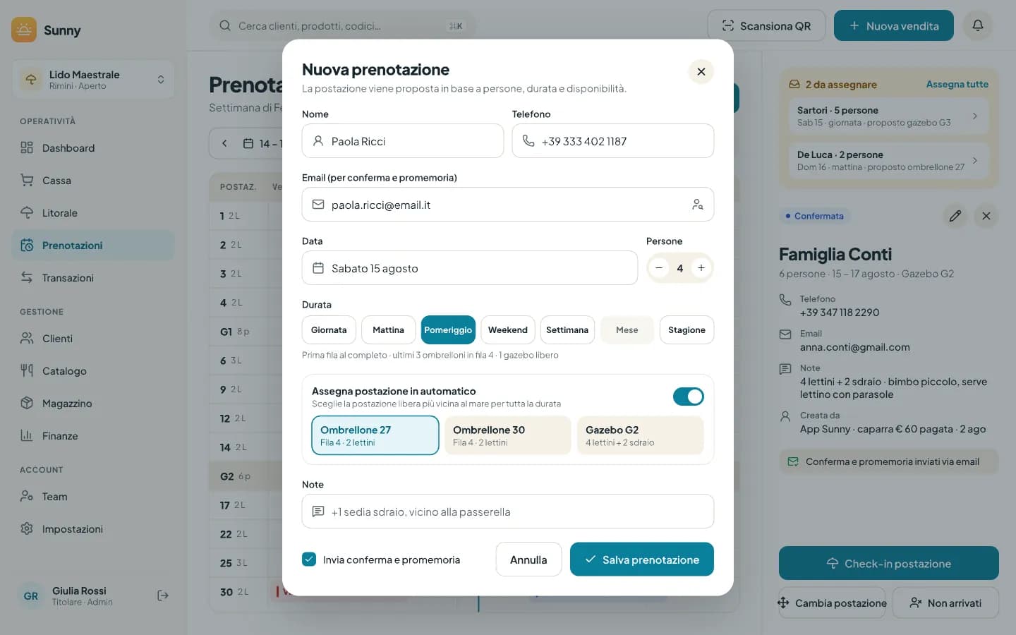1016x635 pixels.
Task: Increase persone count with plus button
Action: coord(701,268)
